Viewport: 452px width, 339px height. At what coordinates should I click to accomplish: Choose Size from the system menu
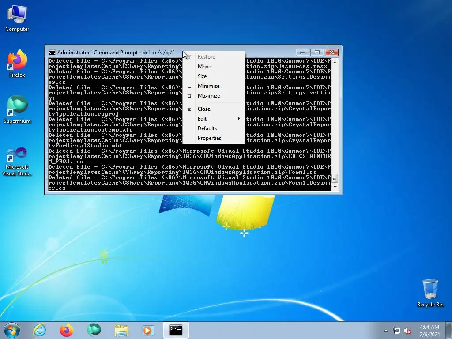[214, 76]
